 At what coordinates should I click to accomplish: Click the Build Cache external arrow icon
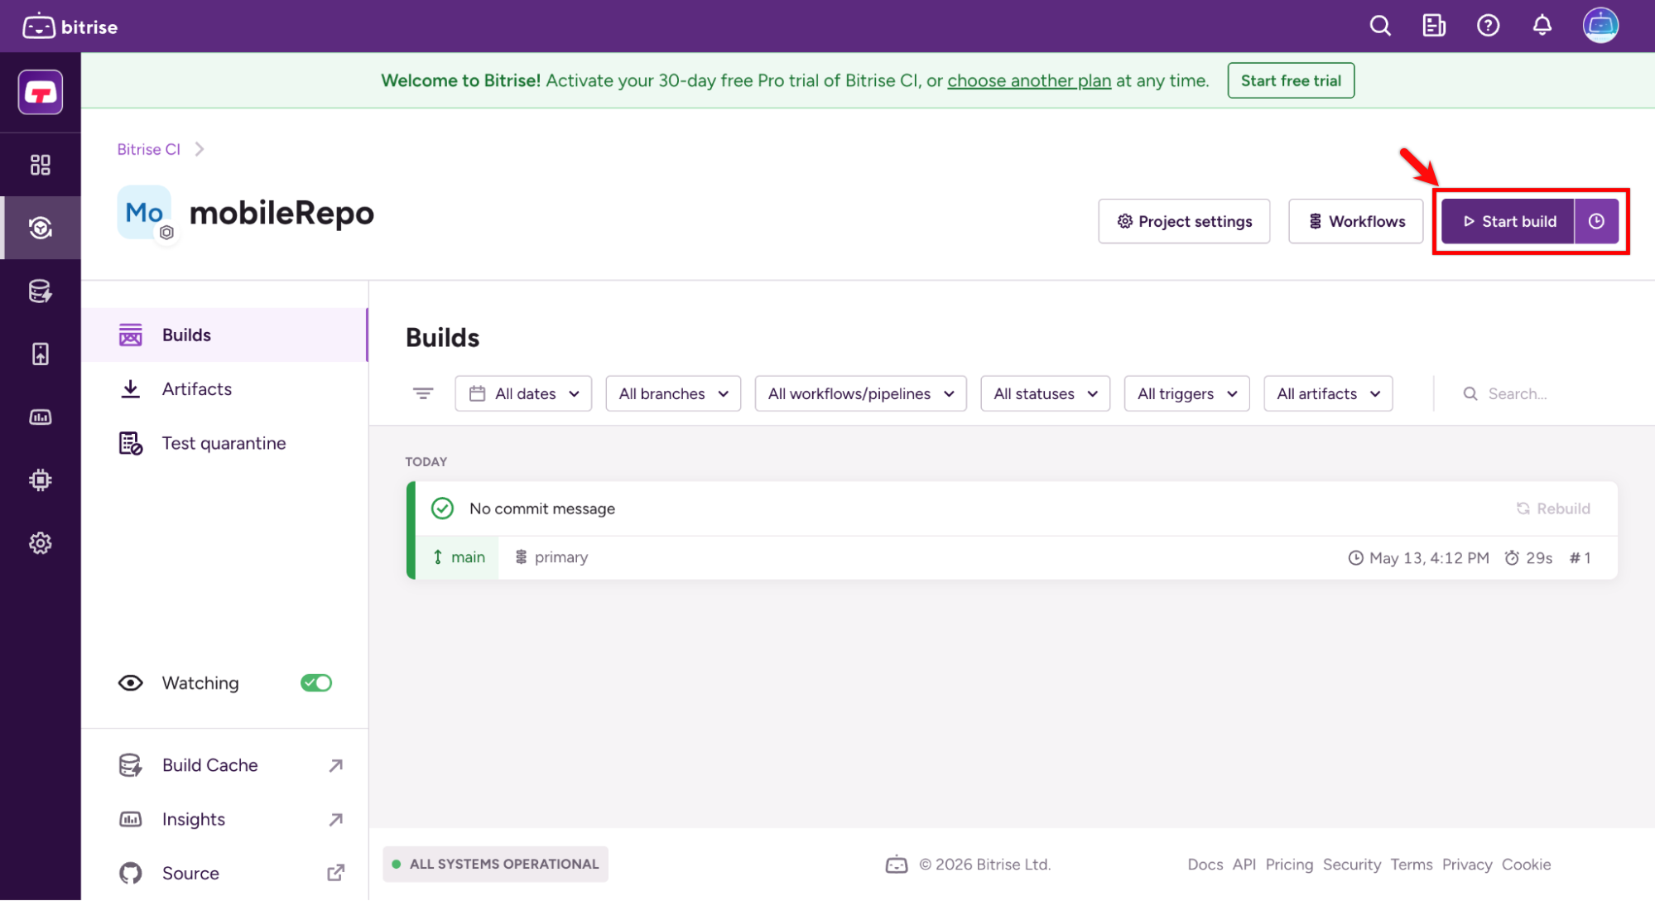point(335,765)
